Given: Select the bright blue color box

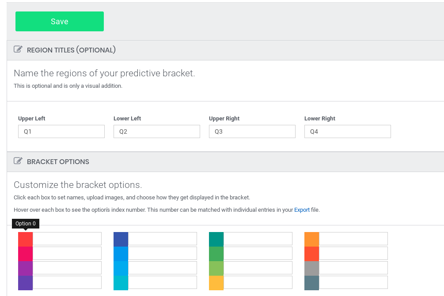Looking at the screenshot, I should click(x=121, y=254).
